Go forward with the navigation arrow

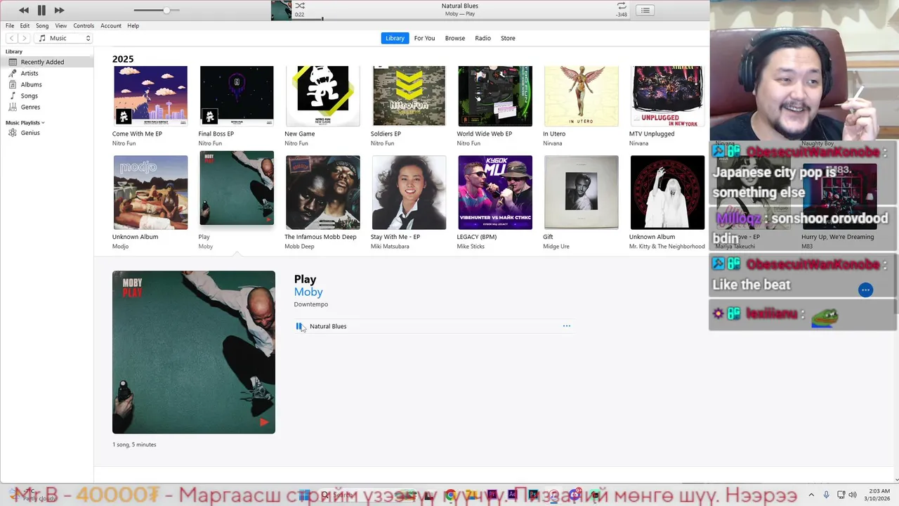[24, 38]
